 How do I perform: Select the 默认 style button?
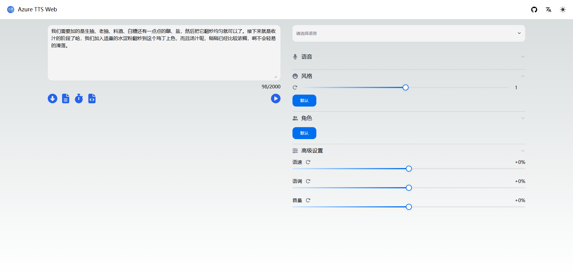[x=304, y=100]
